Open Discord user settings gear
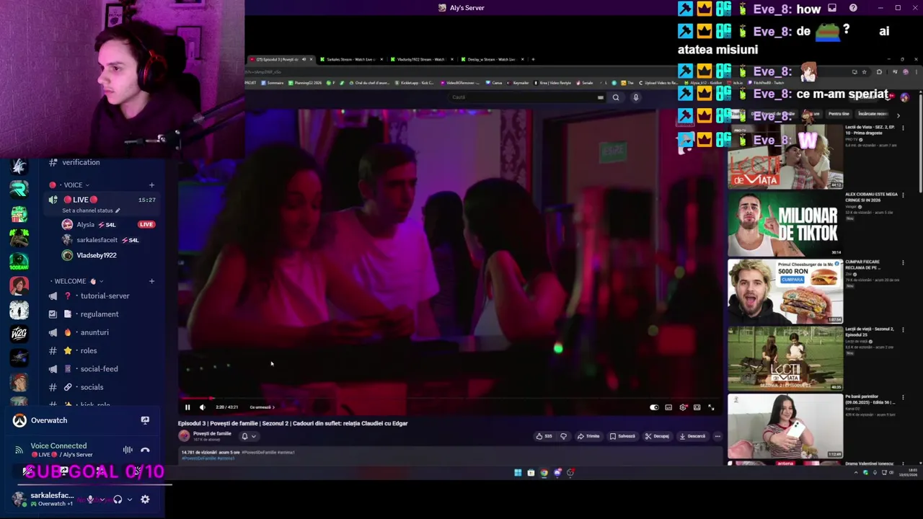Screen dimensions: 923x519 click(145, 499)
